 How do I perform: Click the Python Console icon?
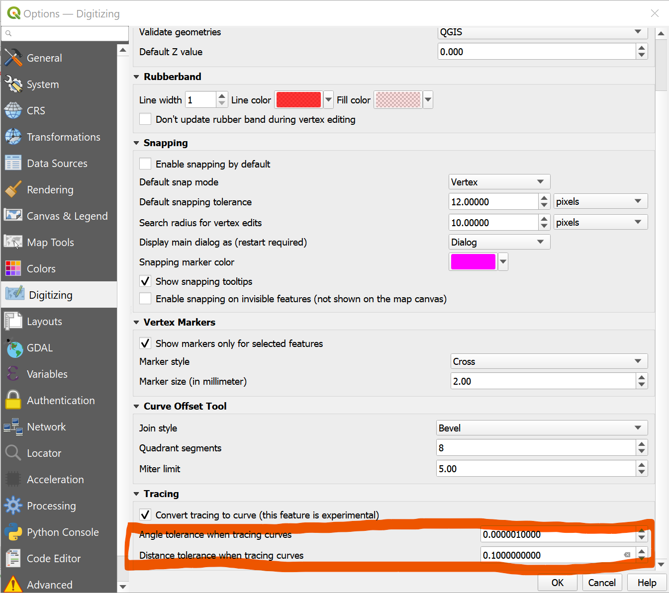coord(13,532)
